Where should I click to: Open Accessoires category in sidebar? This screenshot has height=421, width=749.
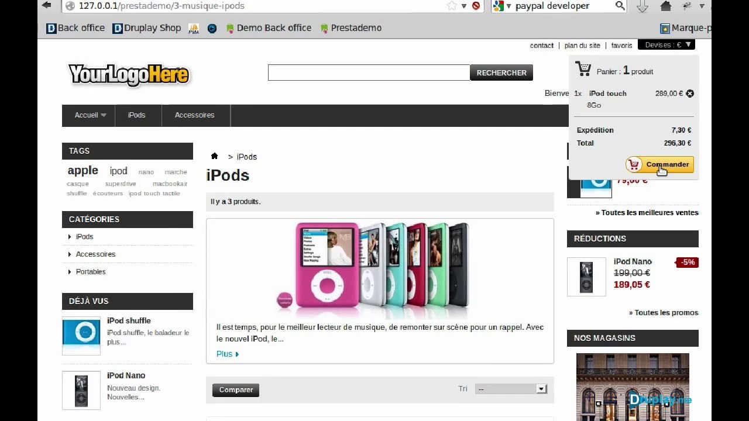(95, 254)
